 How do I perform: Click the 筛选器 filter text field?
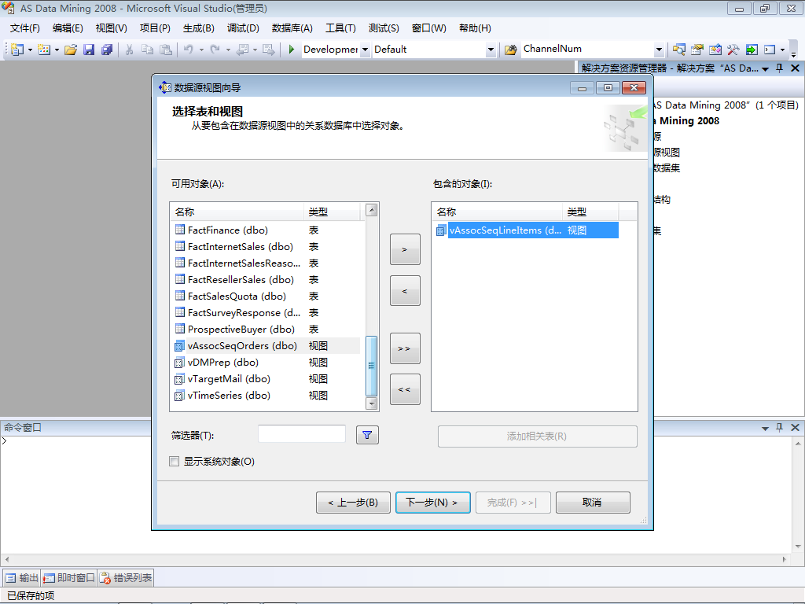pos(302,434)
